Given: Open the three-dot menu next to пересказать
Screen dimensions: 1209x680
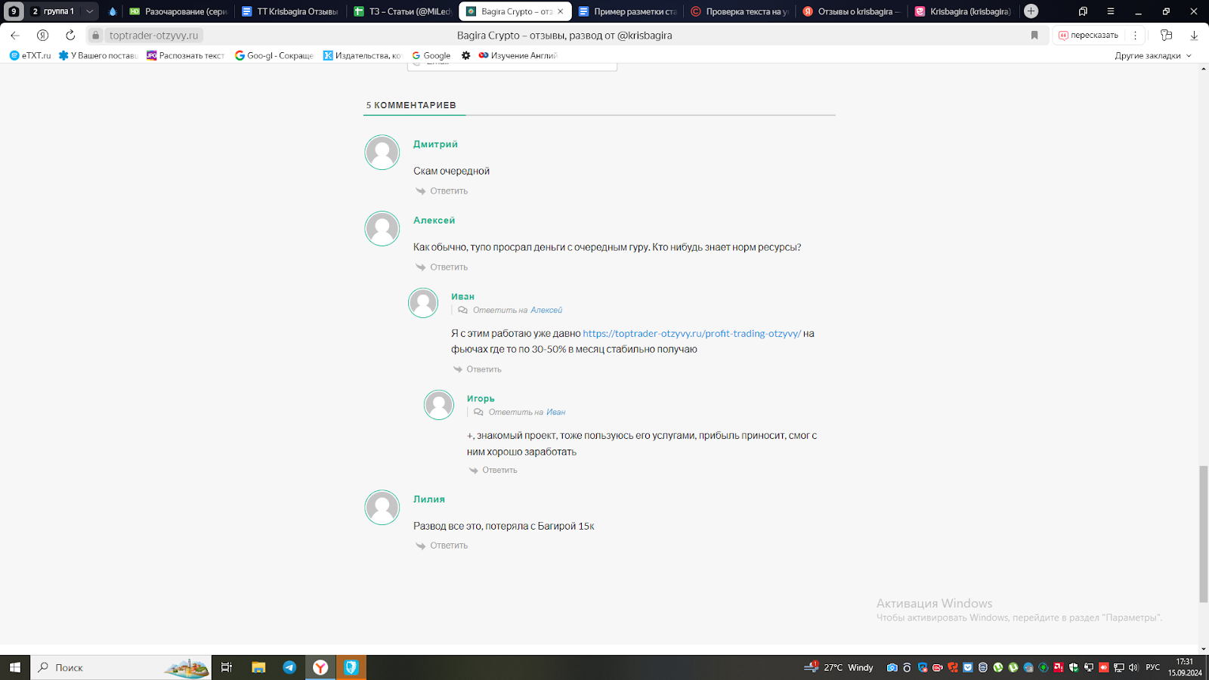Looking at the screenshot, I should click(x=1135, y=36).
